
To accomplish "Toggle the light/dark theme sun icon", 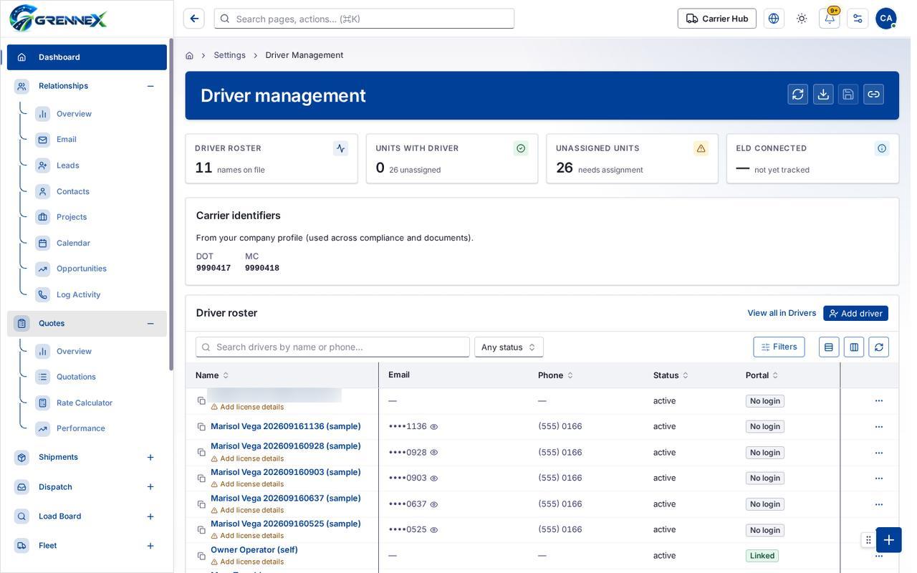I will point(802,19).
